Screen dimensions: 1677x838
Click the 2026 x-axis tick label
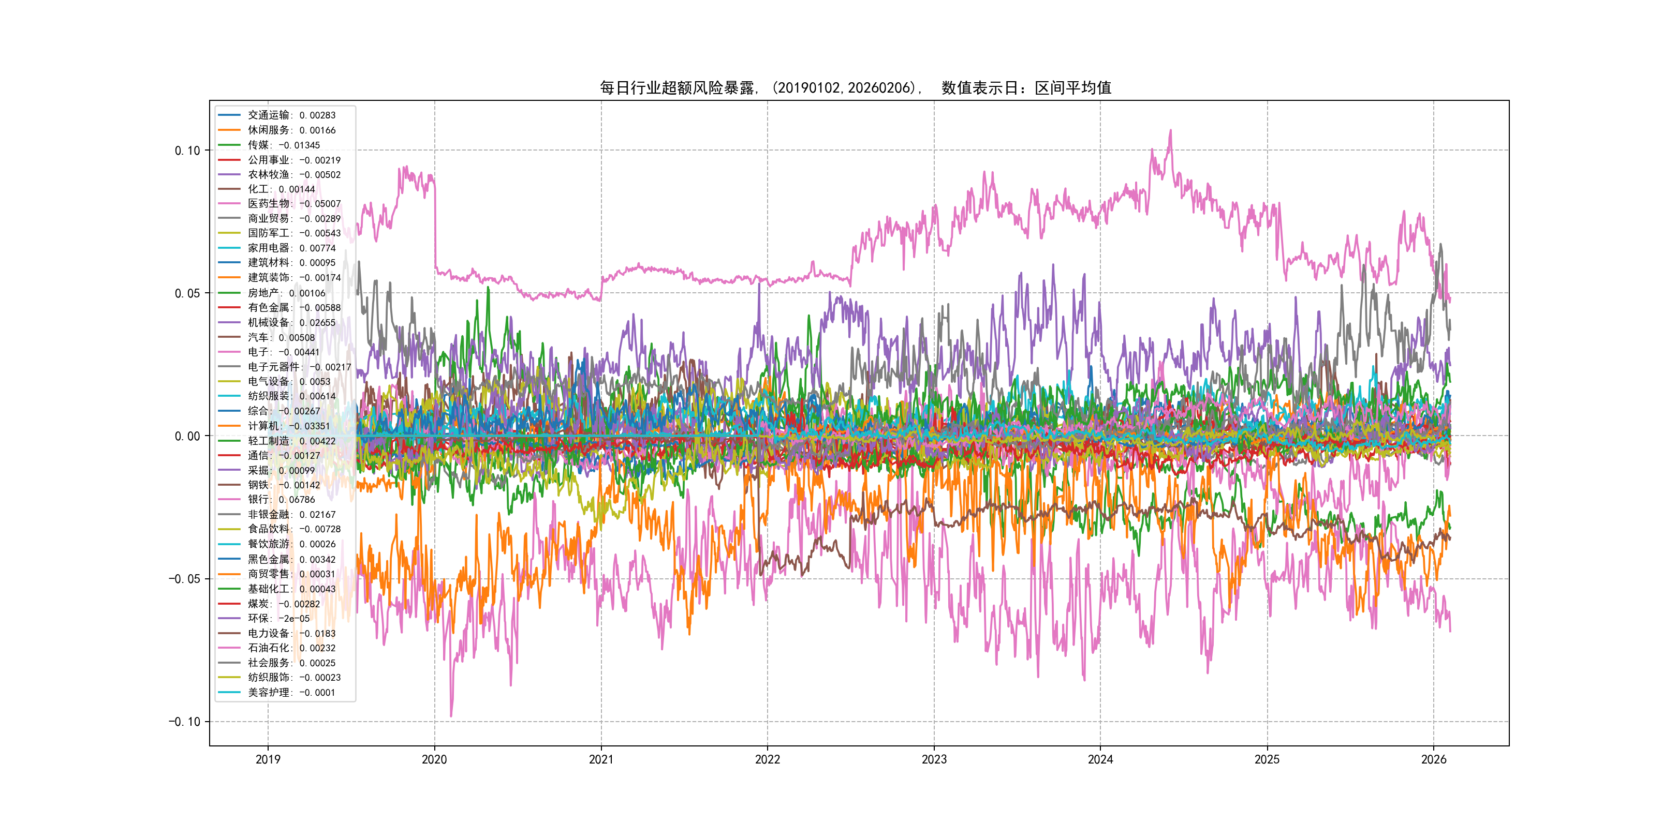1433,759
